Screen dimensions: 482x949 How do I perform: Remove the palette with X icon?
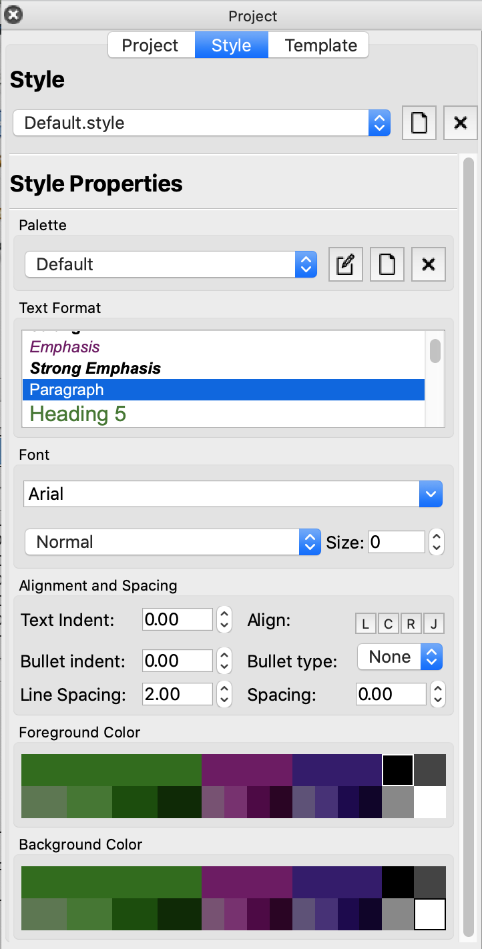click(x=429, y=264)
